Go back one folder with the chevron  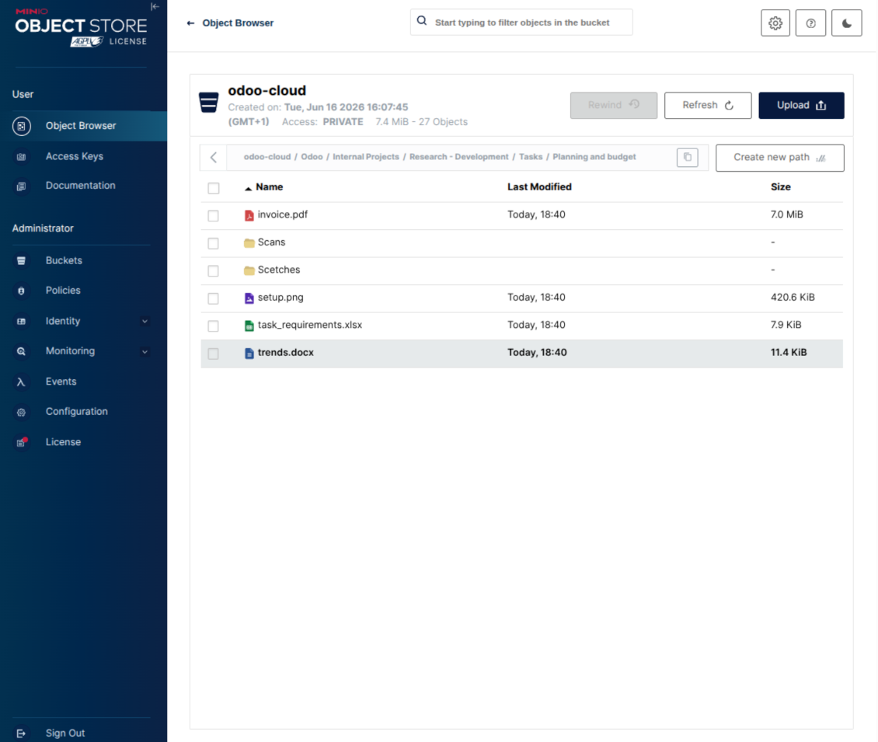(214, 158)
